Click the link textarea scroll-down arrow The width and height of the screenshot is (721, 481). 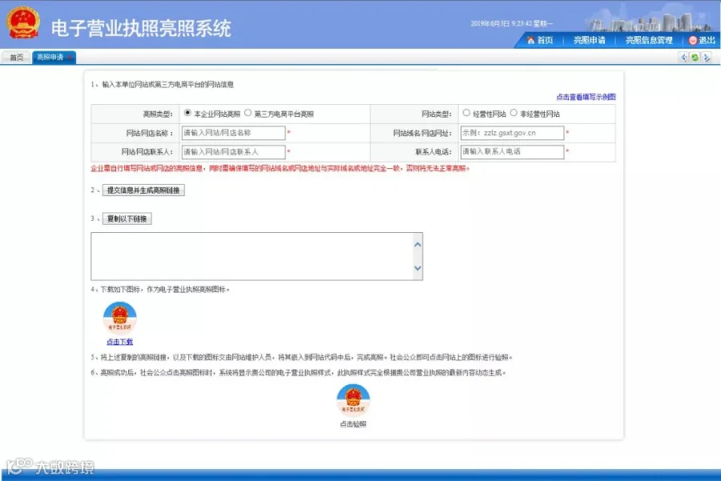417,268
